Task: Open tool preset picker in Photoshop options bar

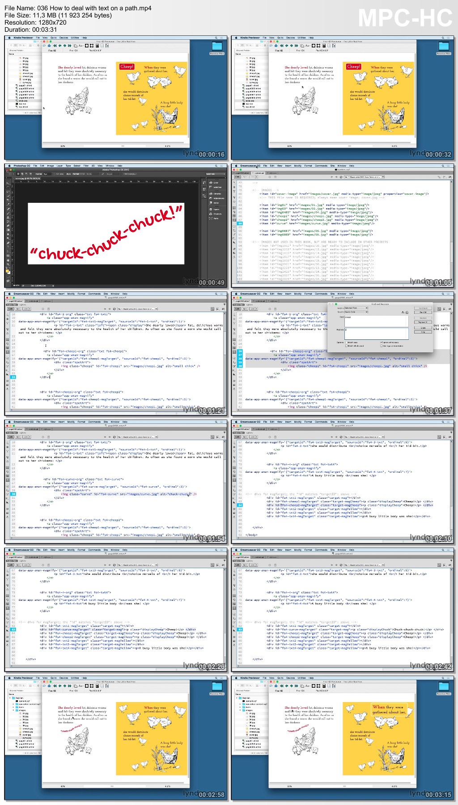Action: [x=10, y=174]
